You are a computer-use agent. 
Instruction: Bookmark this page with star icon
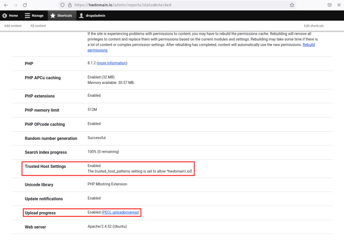(292, 5)
